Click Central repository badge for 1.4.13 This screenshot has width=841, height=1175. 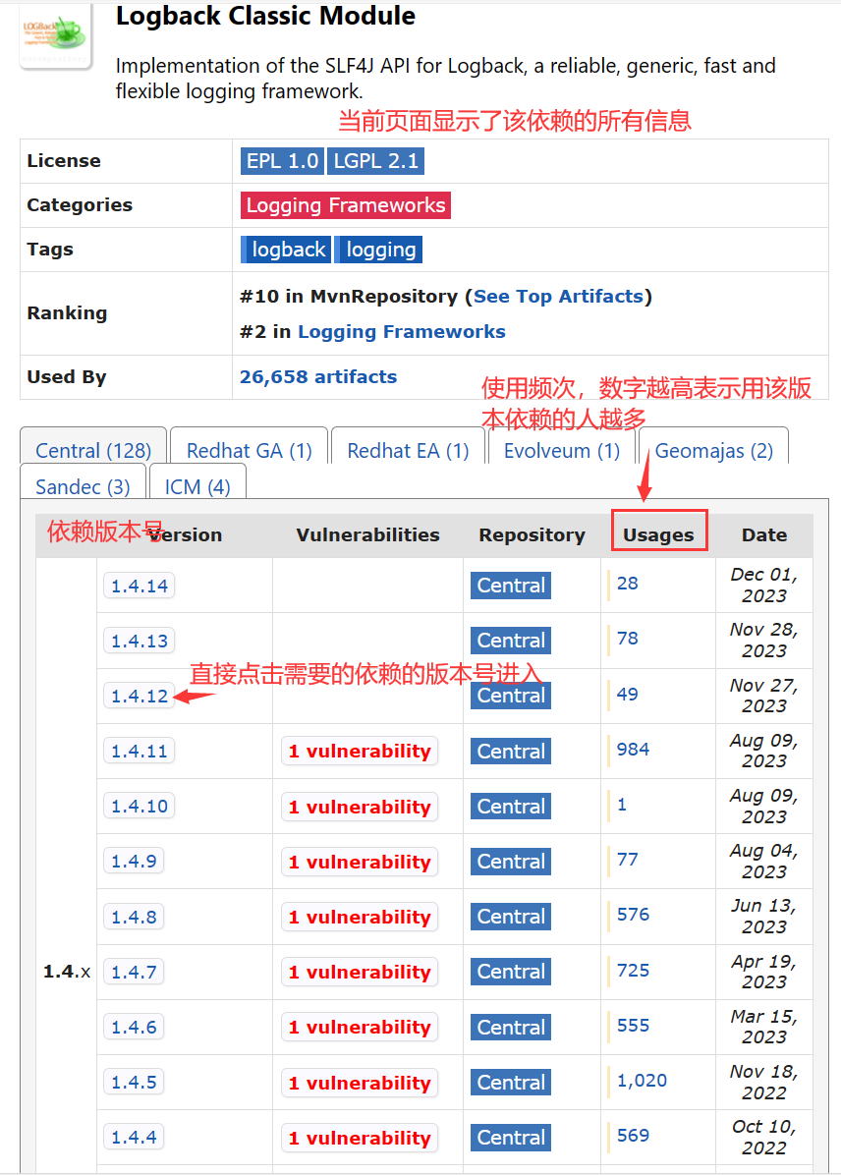point(511,641)
